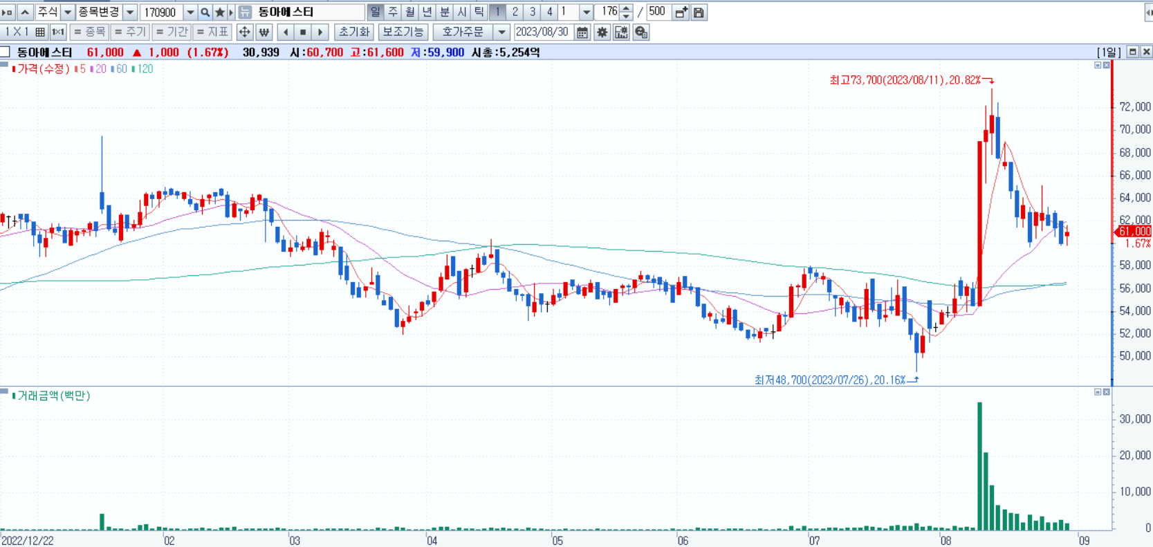
Task: Click the floppy disk save icon
Action: click(699, 12)
